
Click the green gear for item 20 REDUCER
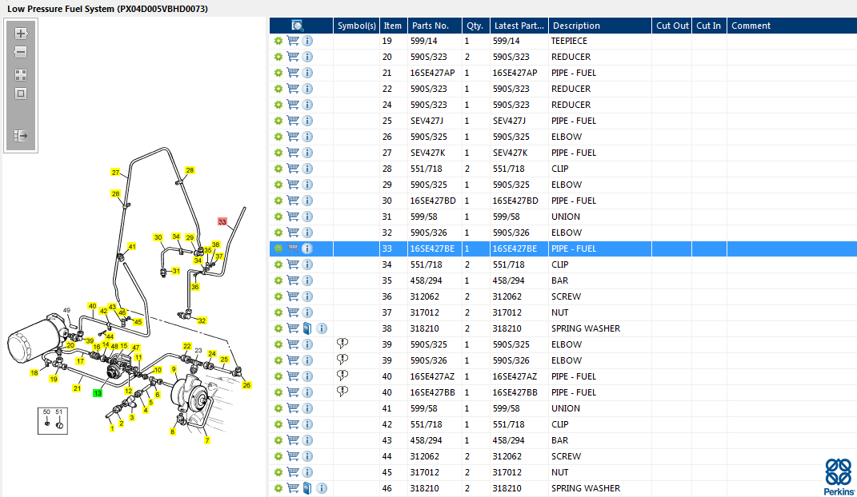pyautogui.click(x=278, y=57)
